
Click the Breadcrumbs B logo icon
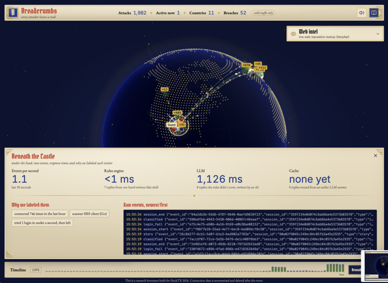click(13, 12)
